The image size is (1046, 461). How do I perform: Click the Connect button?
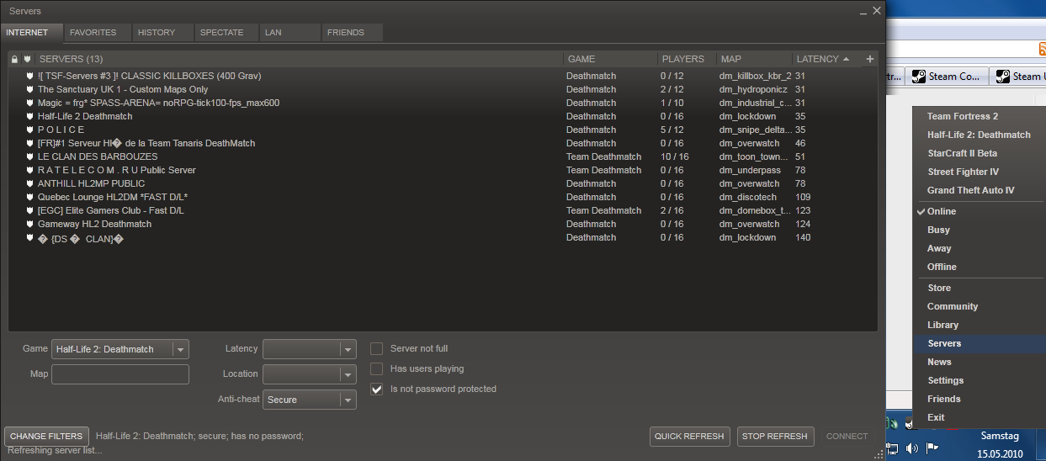point(847,437)
